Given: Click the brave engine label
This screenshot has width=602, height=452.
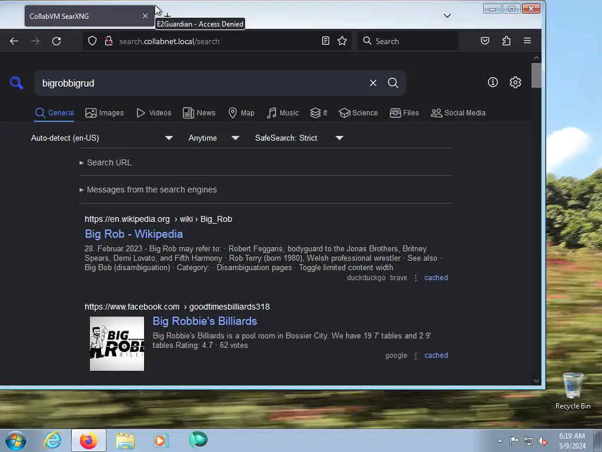Looking at the screenshot, I should 399,278.
